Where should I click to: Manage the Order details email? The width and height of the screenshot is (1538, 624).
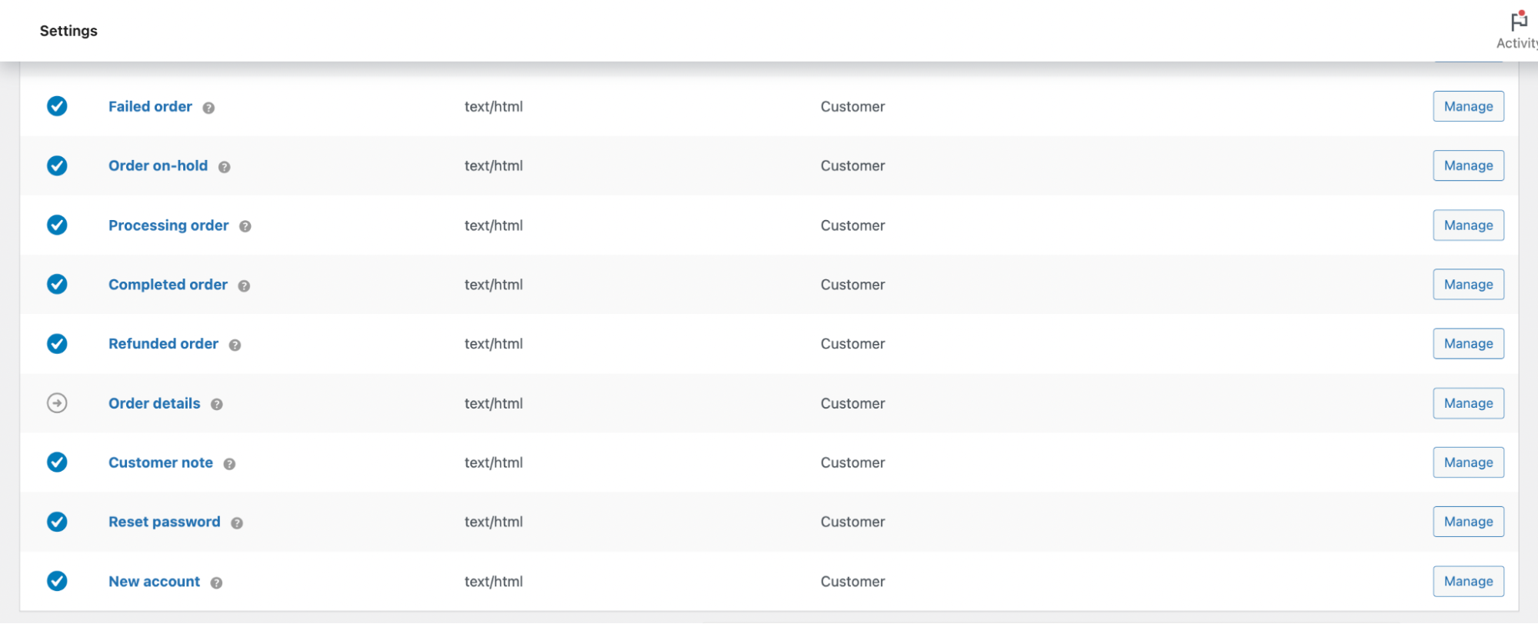[1468, 403]
